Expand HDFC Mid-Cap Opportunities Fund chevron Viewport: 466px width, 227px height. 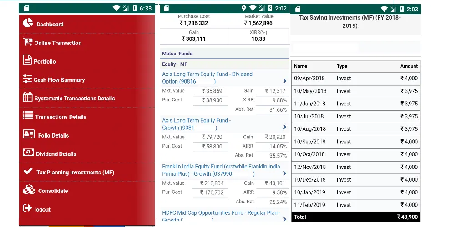(284, 219)
